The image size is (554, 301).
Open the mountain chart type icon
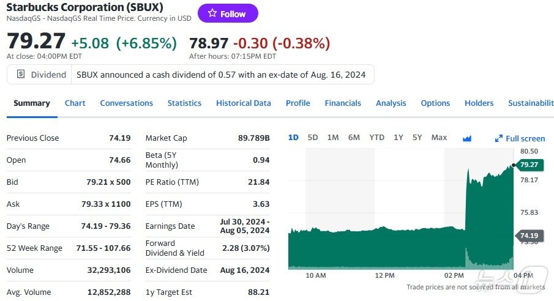tap(467, 138)
